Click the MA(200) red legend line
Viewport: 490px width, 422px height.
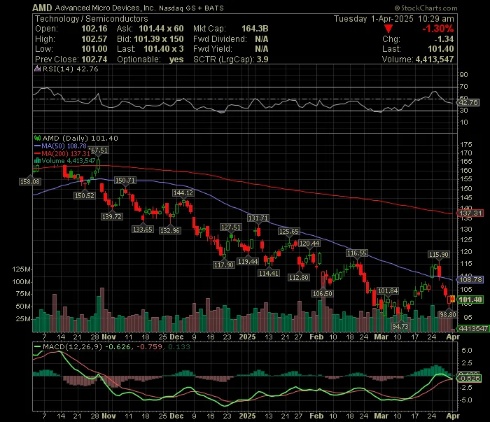tap(37, 153)
